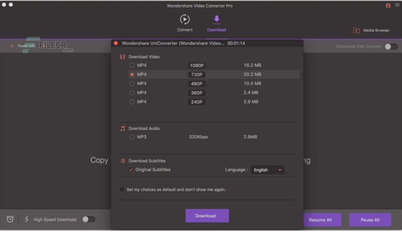402x232 pixels.
Task: Click the 480P resolution badge
Action: coord(197,84)
